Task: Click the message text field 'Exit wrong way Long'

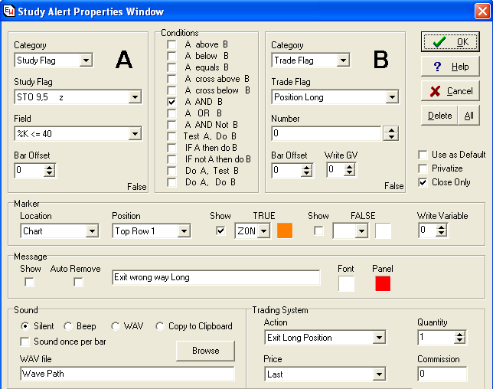Action: [215, 277]
